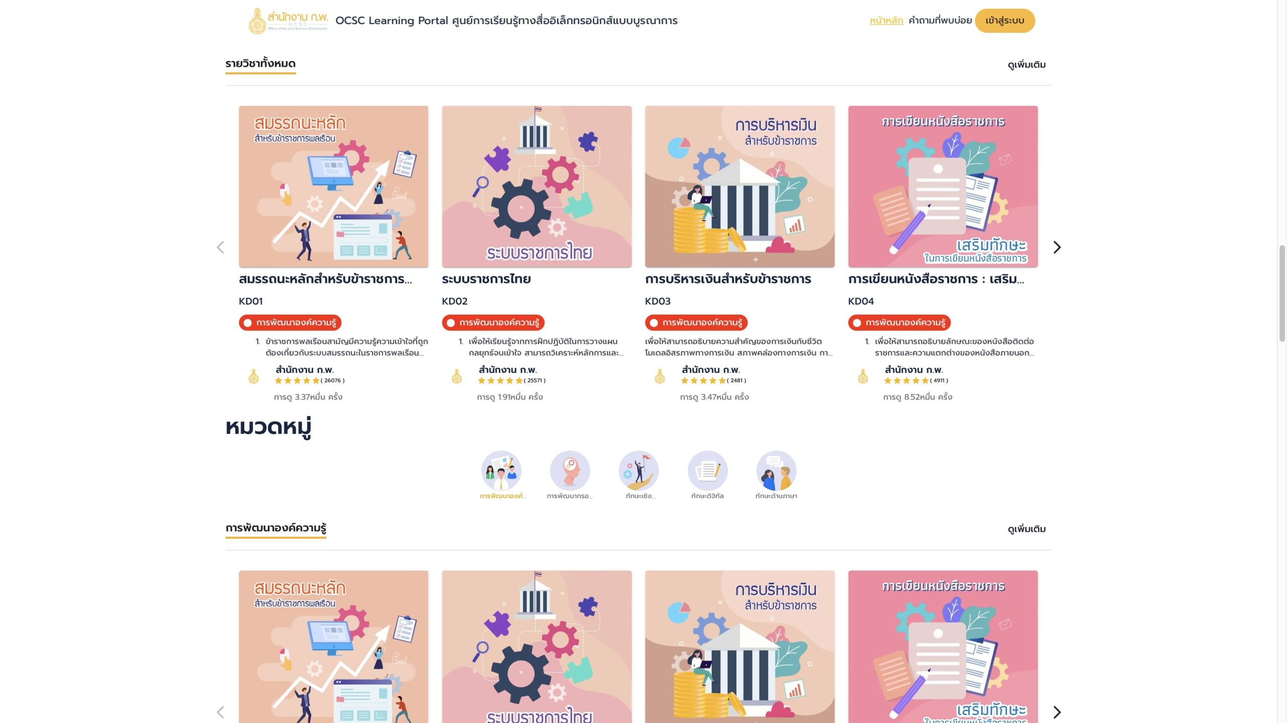Select the รายวิชาทั้งหมด section tab
Viewport: 1287px width, 723px height.
click(x=260, y=64)
